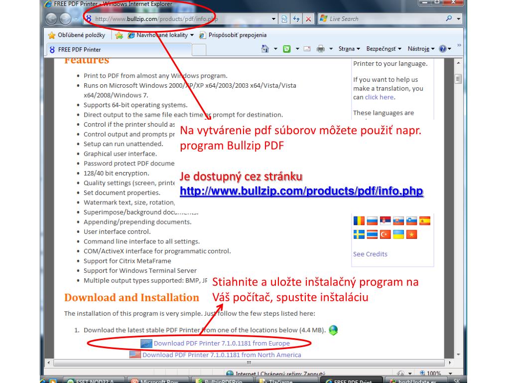
Task: Open the See Credits link
Action: pos(370,254)
